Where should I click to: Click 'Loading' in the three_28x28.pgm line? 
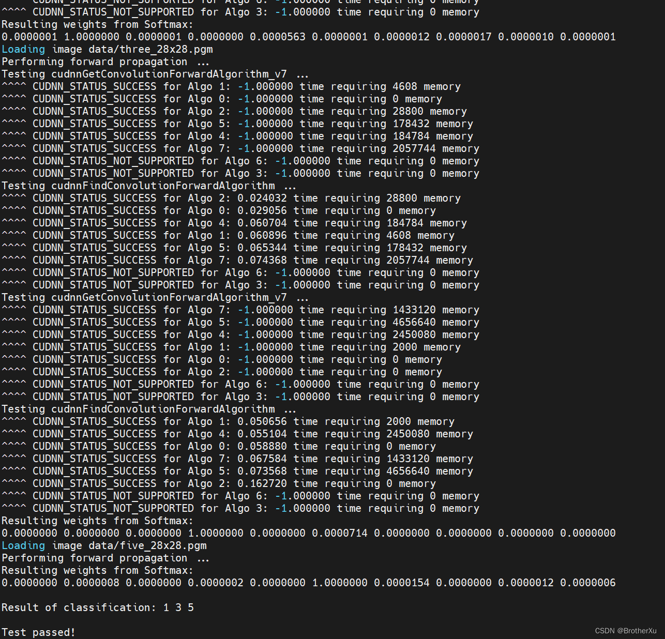tap(23, 50)
